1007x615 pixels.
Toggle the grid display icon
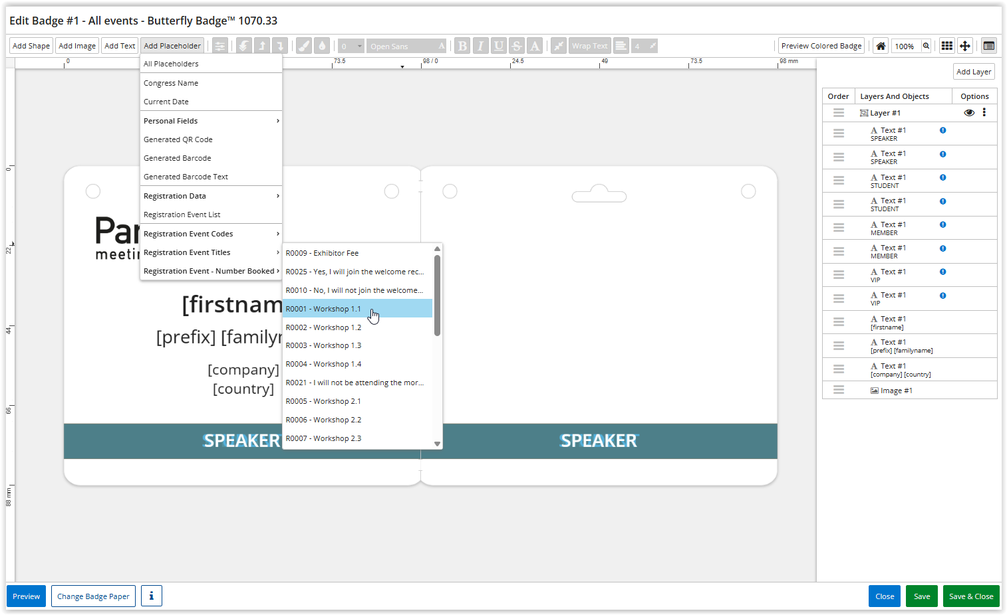coord(946,46)
